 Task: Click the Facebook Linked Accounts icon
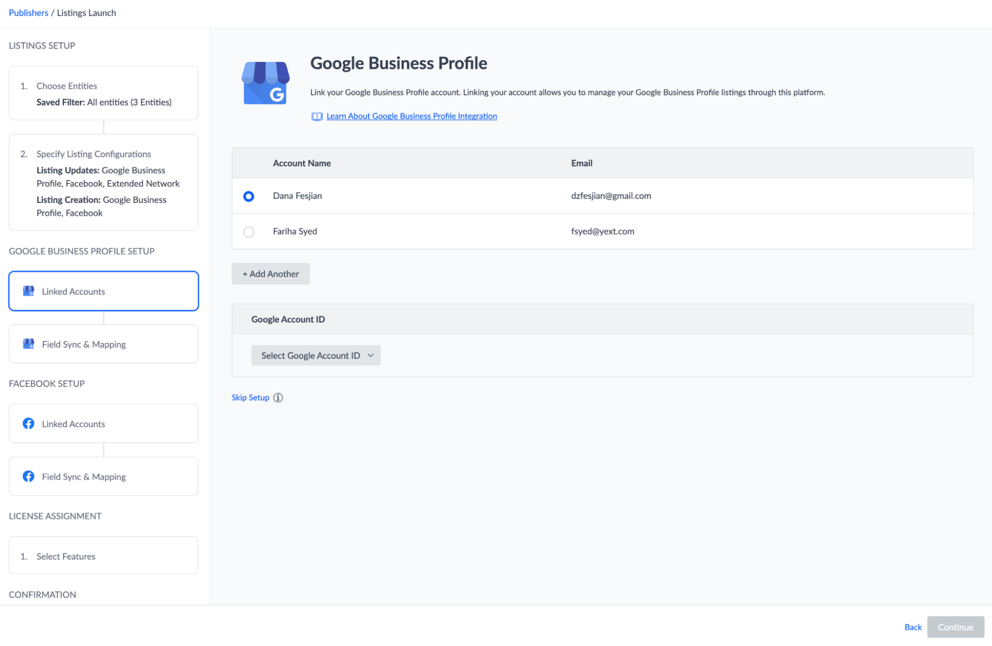[x=28, y=423]
